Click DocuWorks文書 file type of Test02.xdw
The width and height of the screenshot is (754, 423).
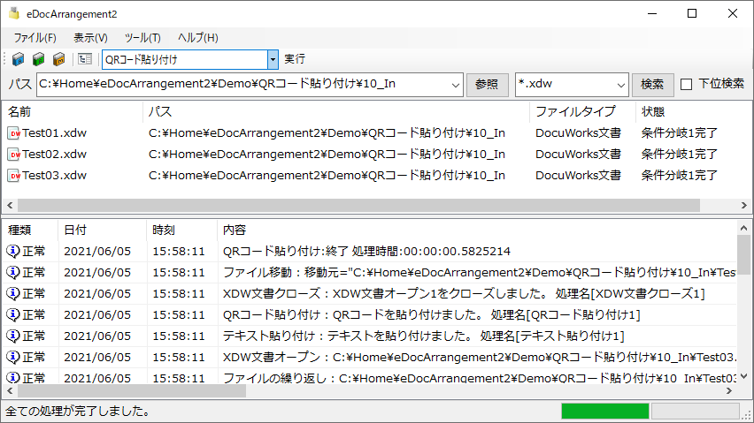578,155
